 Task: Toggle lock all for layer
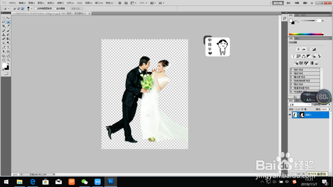point(306,109)
